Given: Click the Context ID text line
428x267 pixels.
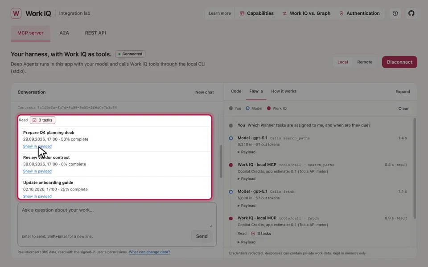Looking at the screenshot, I should (67, 108).
